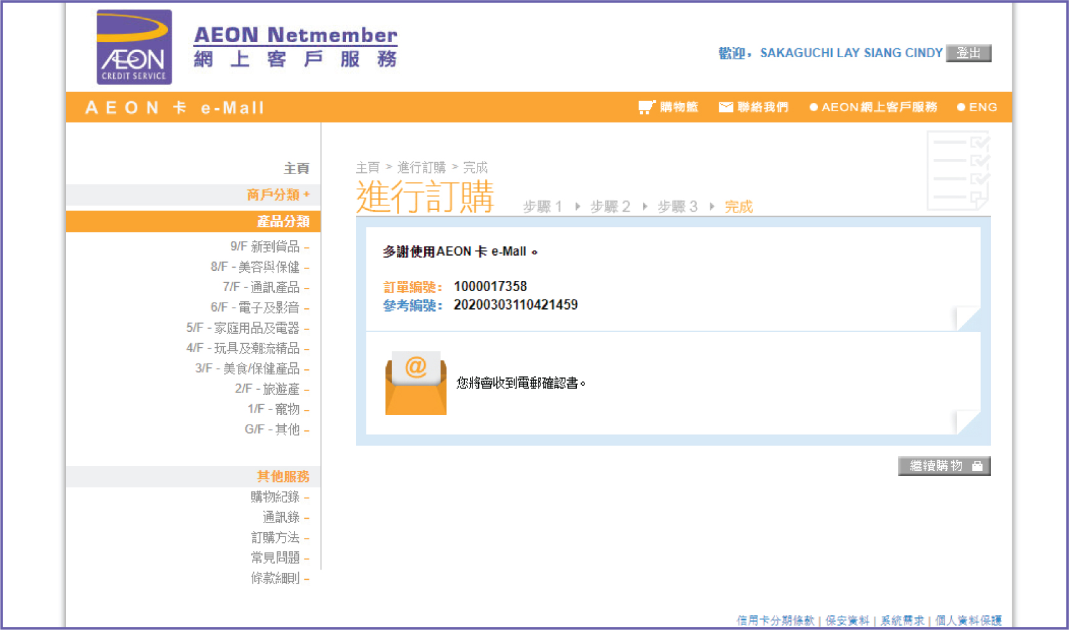Open 系統需求 footer link
The width and height of the screenshot is (1069, 630).
pyautogui.click(x=902, y=620)
